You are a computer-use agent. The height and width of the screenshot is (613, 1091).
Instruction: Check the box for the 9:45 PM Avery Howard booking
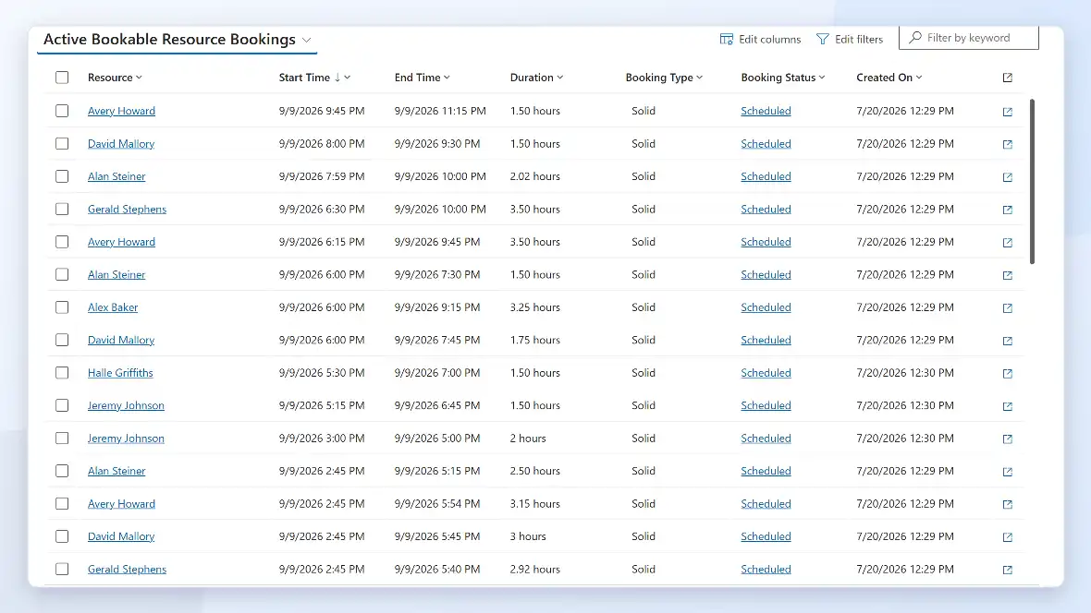pos(62,111)
